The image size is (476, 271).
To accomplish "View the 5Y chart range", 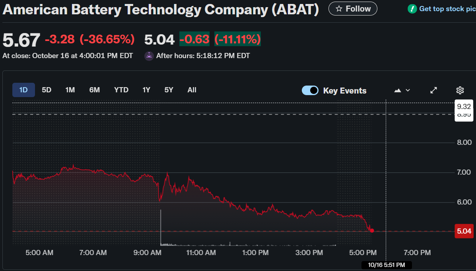I will point(169,90).
